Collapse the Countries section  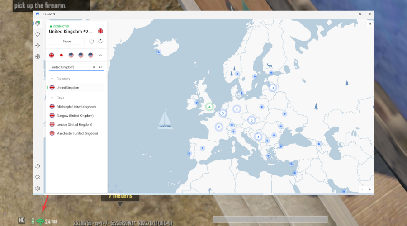pyautogui.click(x=52, y=79)
